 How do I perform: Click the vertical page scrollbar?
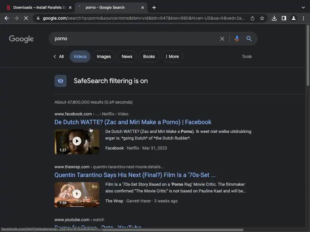coord(308,55)
